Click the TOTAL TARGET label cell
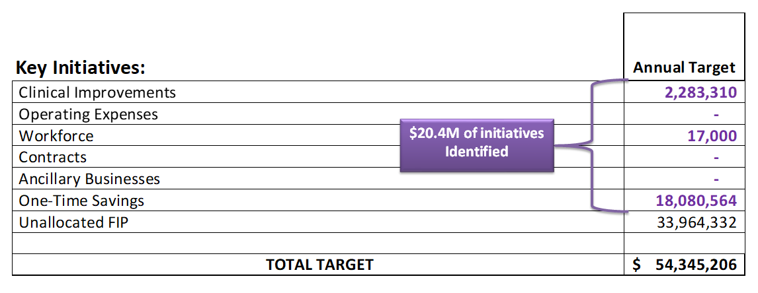Image resolution: width=758 pixels, height=293 pixels. pos(317,265)
